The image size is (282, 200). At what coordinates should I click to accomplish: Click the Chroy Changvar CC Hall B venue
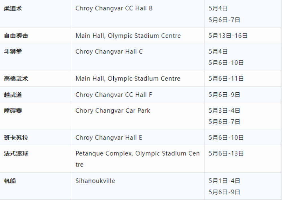(x=114, y=8)
